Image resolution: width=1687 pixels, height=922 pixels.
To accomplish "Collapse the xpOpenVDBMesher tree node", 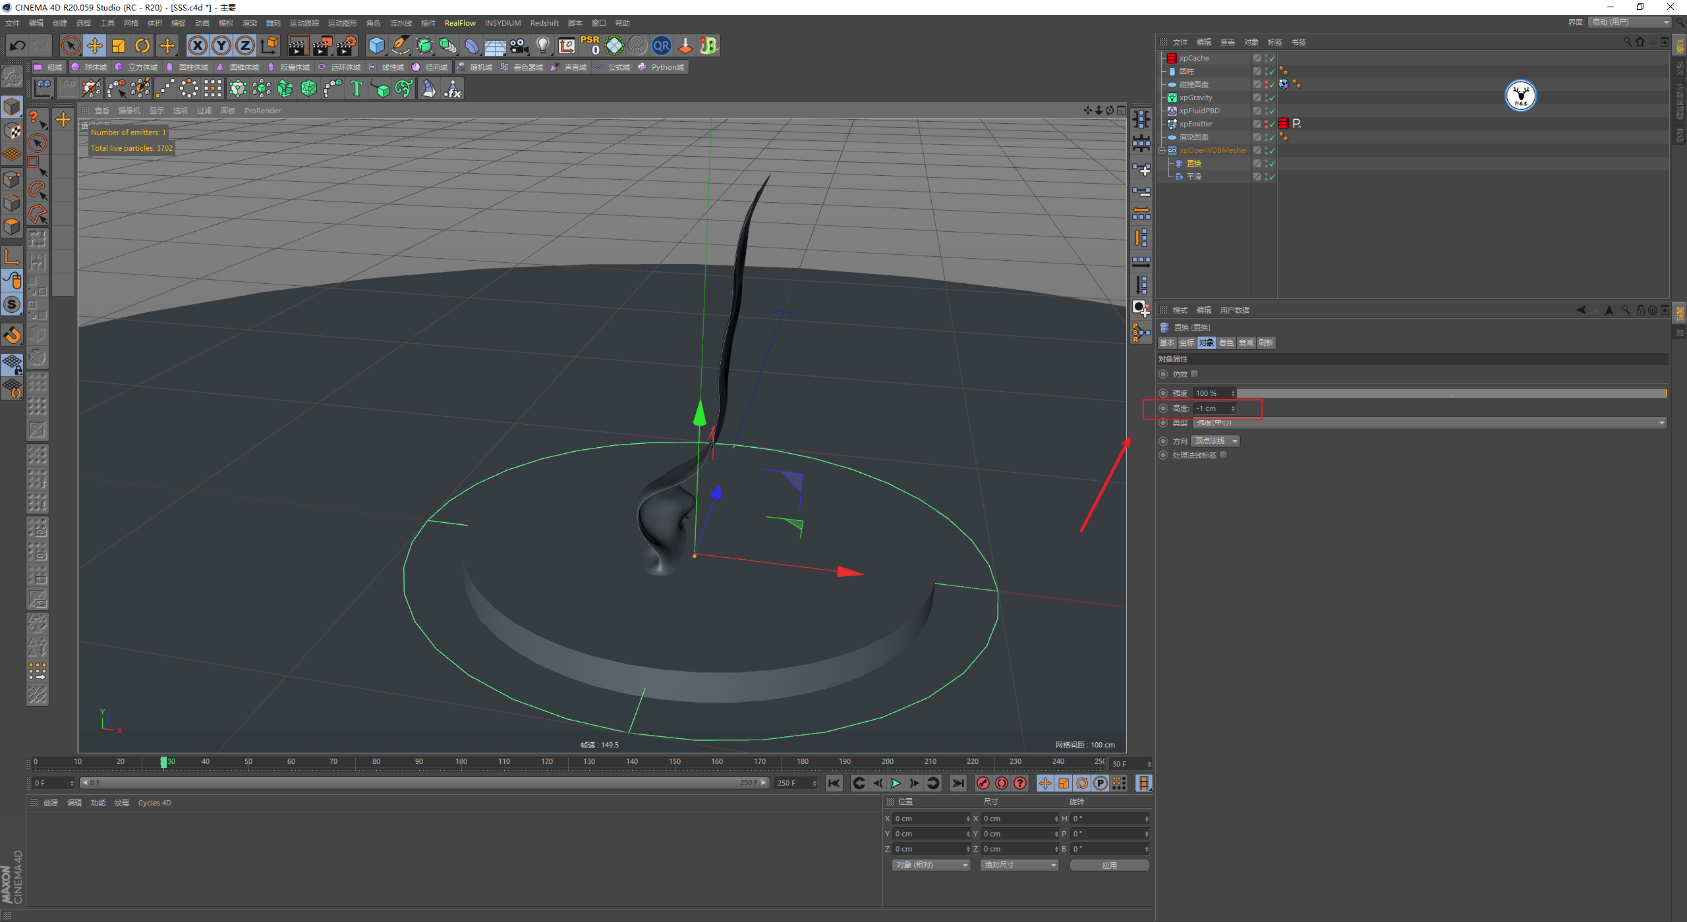I will tap(1162, 150).
